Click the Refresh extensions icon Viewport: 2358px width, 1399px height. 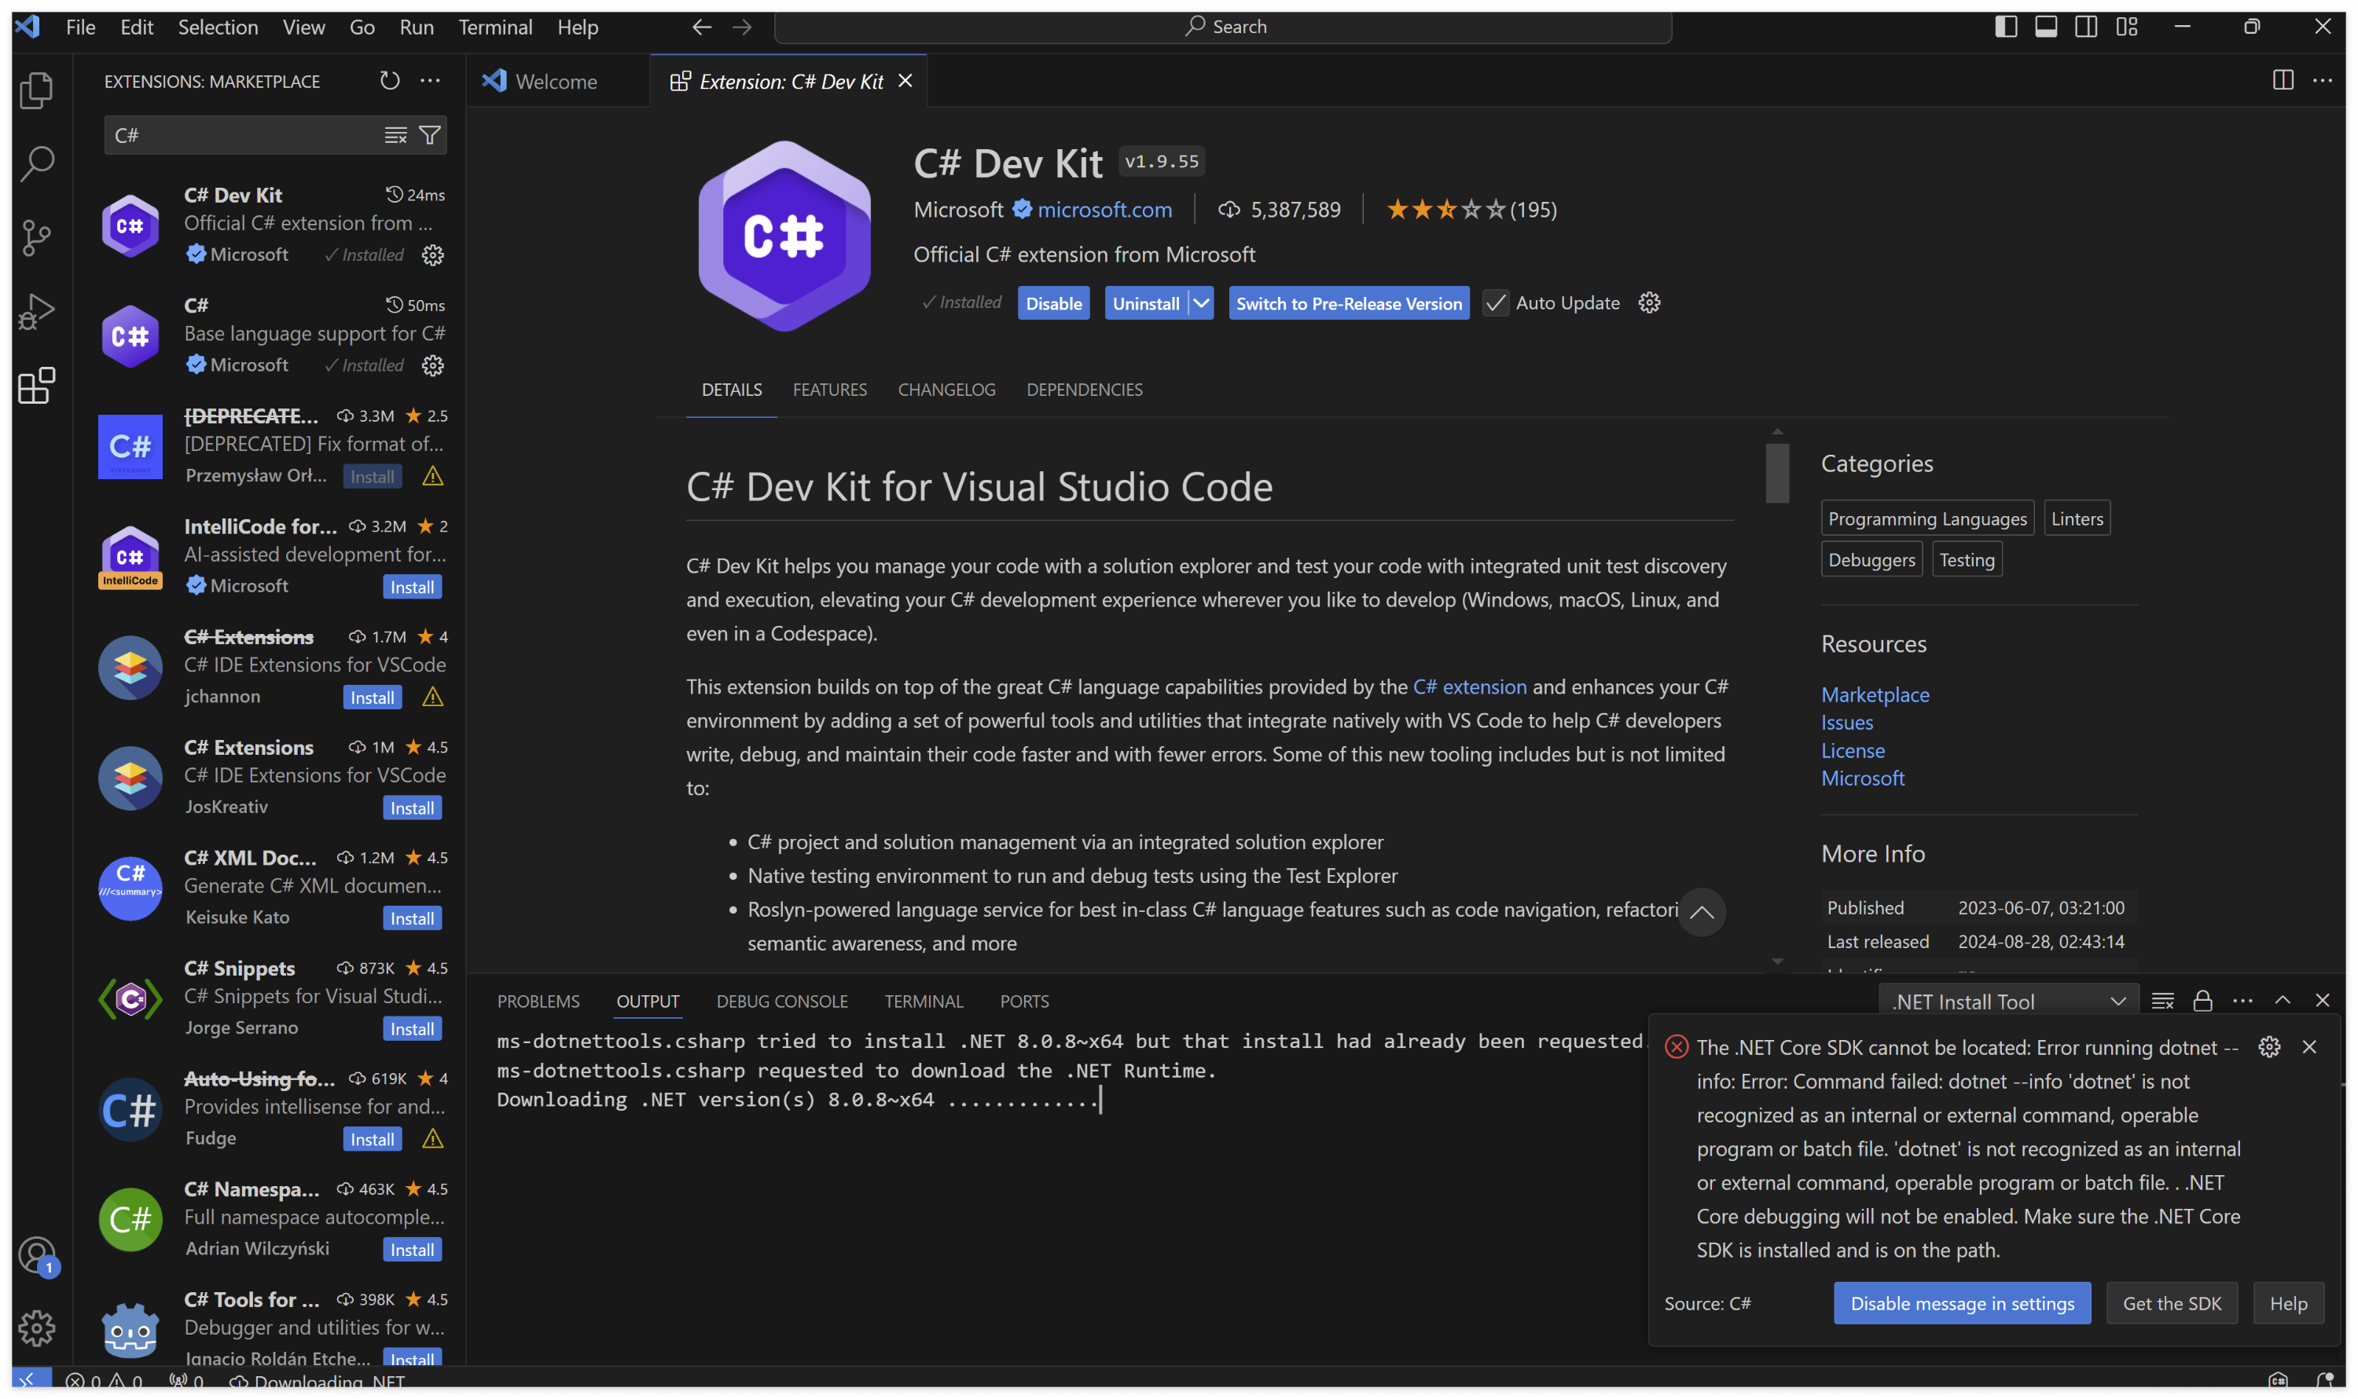coord(390,81)
